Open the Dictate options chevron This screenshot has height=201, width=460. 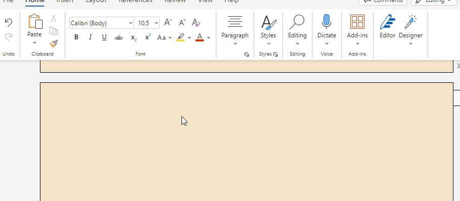point(327,43)
